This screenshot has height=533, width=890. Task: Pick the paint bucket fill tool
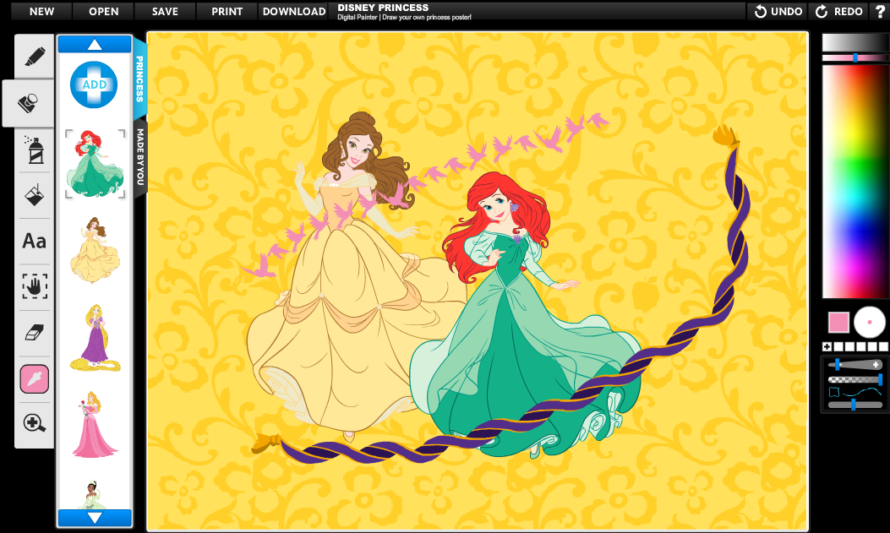pos(35,195)
